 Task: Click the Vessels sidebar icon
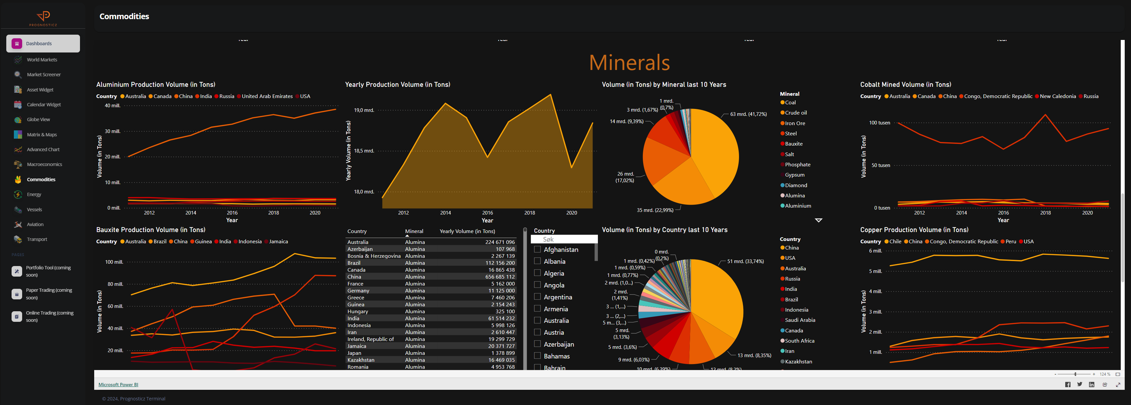coord(18,210)
